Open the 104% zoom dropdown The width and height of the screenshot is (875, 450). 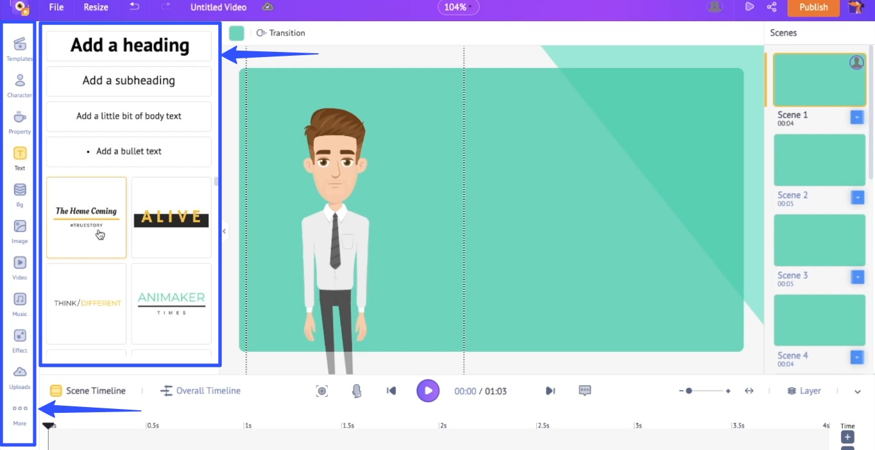pyautogui.click(x=459, y=7)
